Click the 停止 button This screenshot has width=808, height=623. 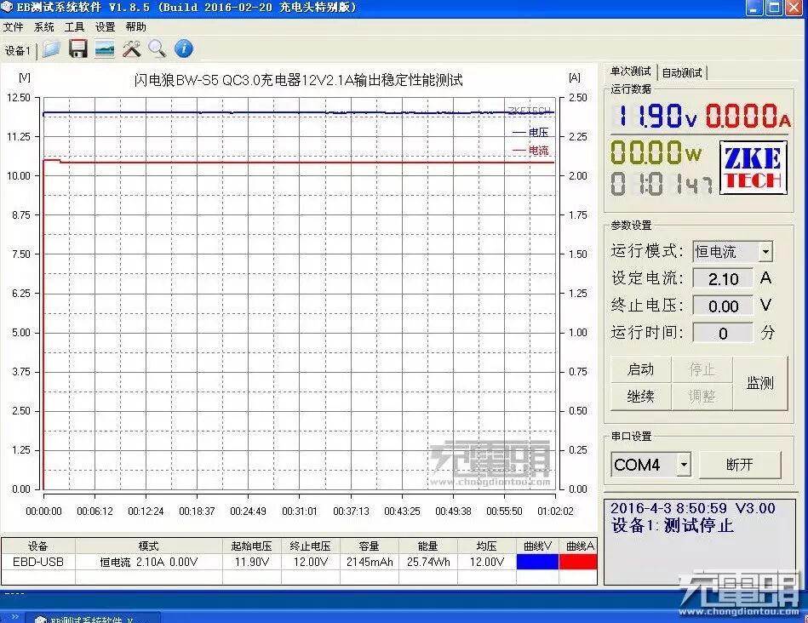pos(702,369)
